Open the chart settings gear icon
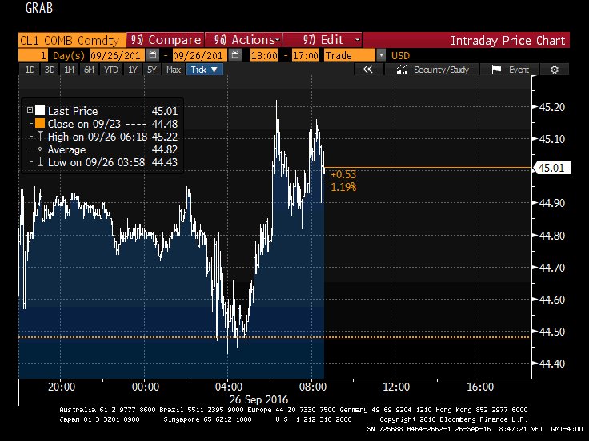 tap(554, 70)
